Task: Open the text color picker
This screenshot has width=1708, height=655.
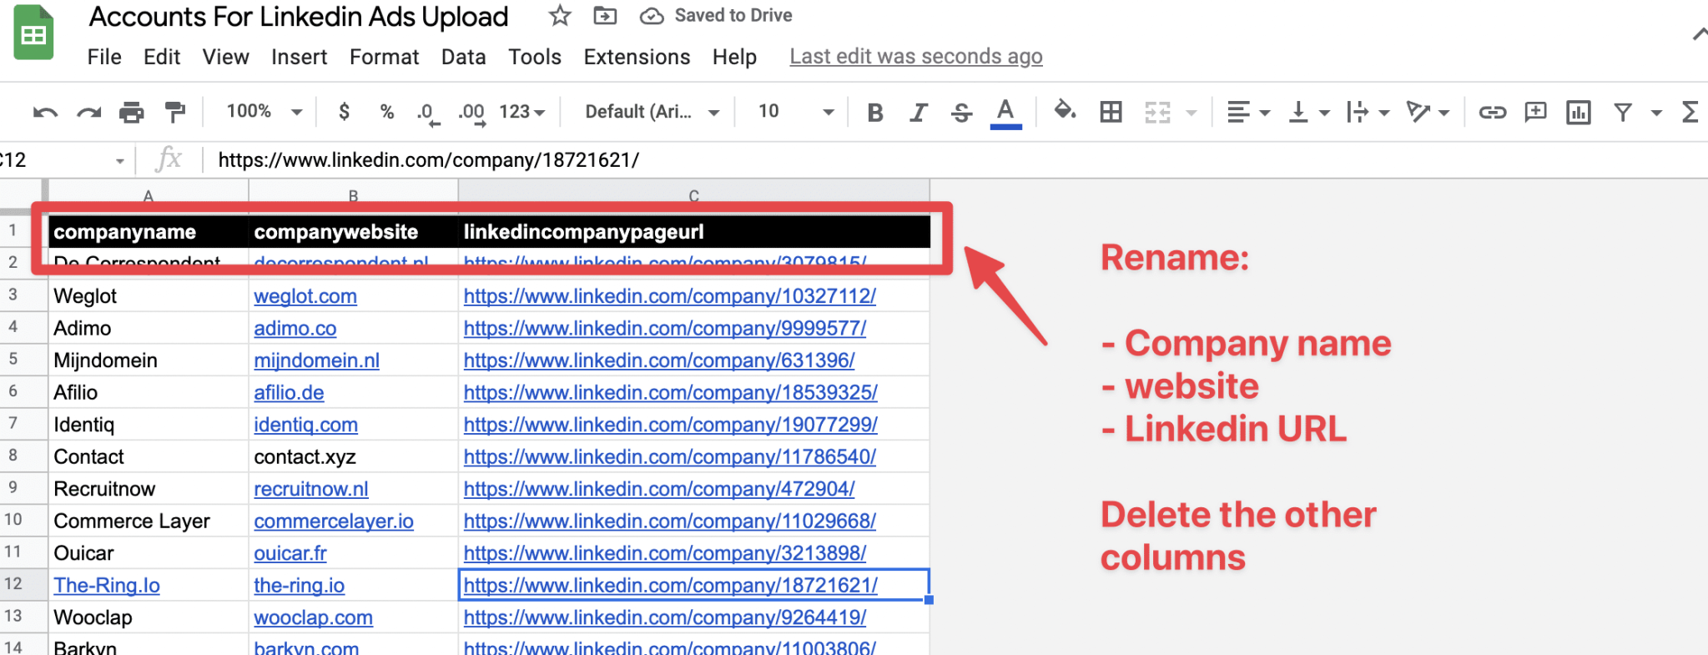Action: [1005, 113]
